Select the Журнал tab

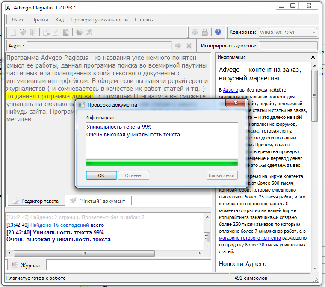26,266
